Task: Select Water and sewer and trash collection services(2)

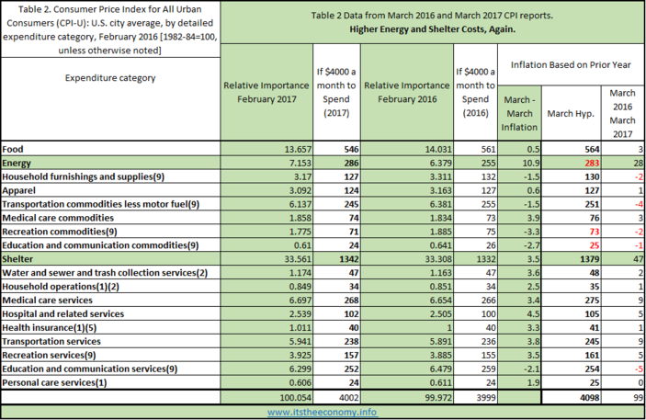Action: (x=105, y=272)
